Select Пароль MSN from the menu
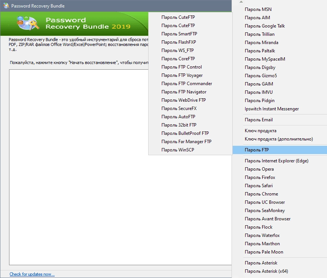The image size is (327, 278). tap(279, 9)
